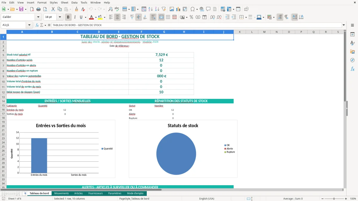This screenshot has height=201, width=358.
Task: Insert a comment via speech bubble icon
Action: click(208, 9)
